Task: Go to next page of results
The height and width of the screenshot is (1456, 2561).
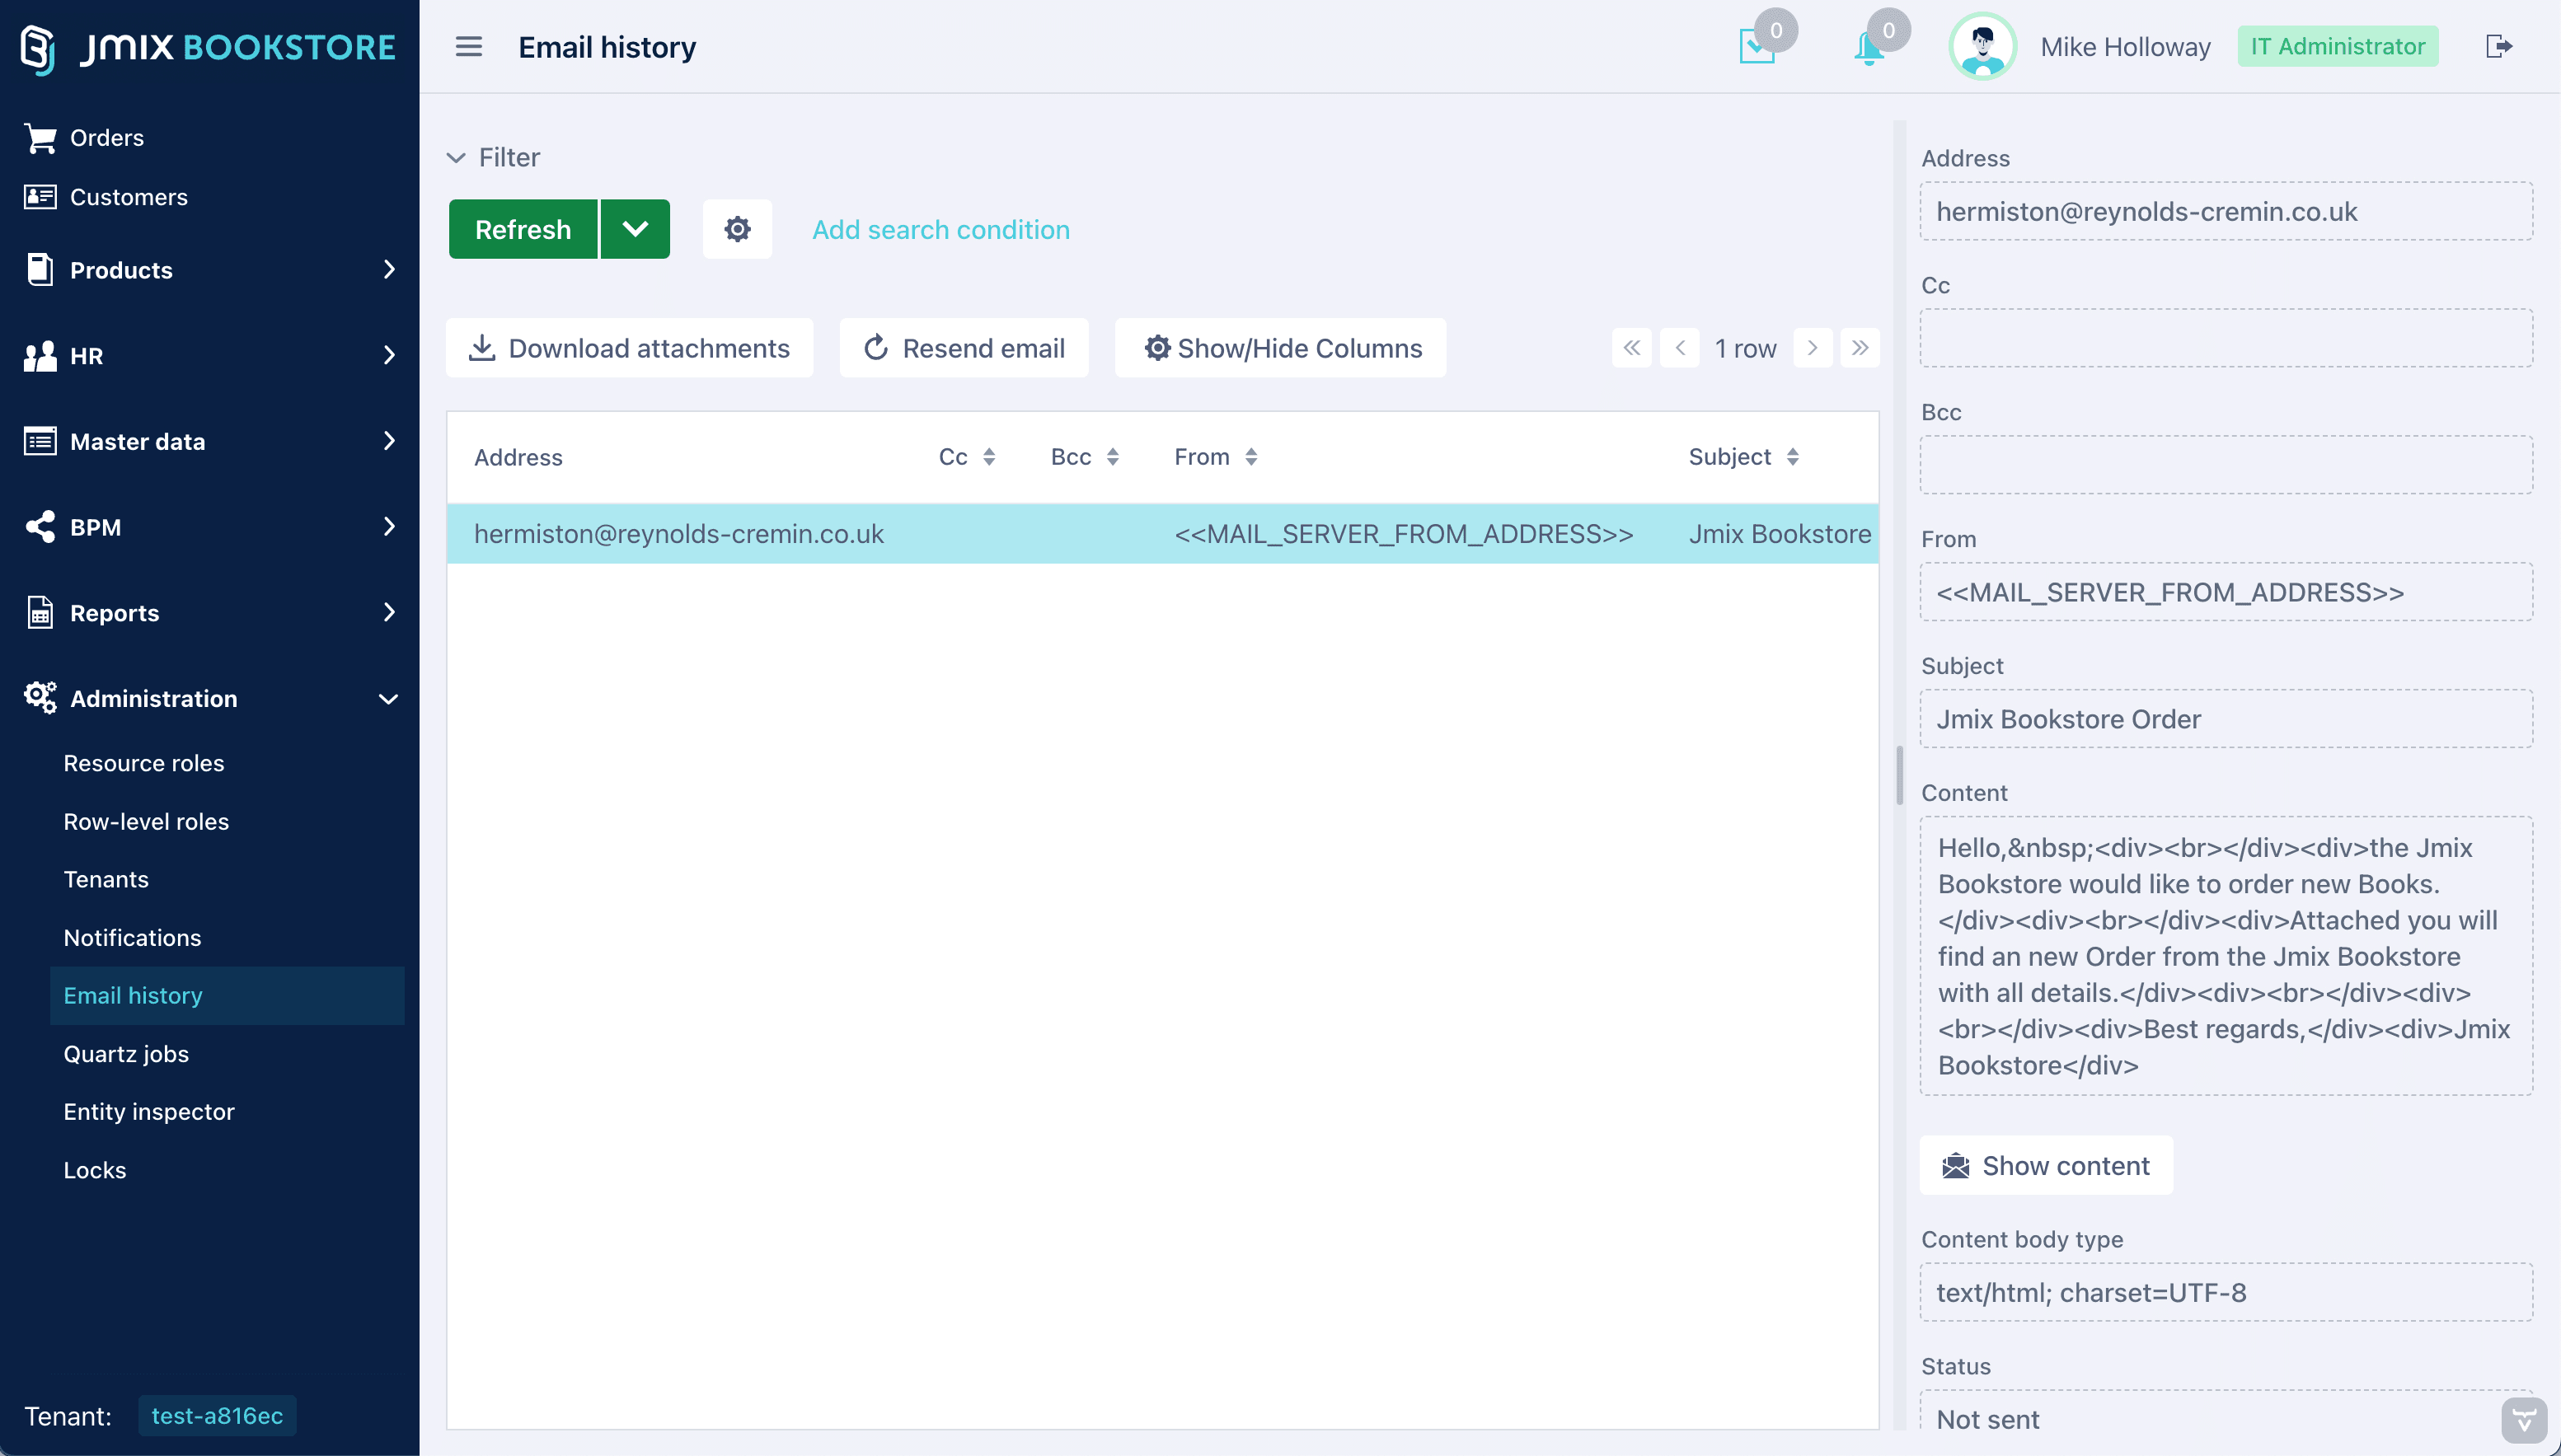Action: 1812,348
